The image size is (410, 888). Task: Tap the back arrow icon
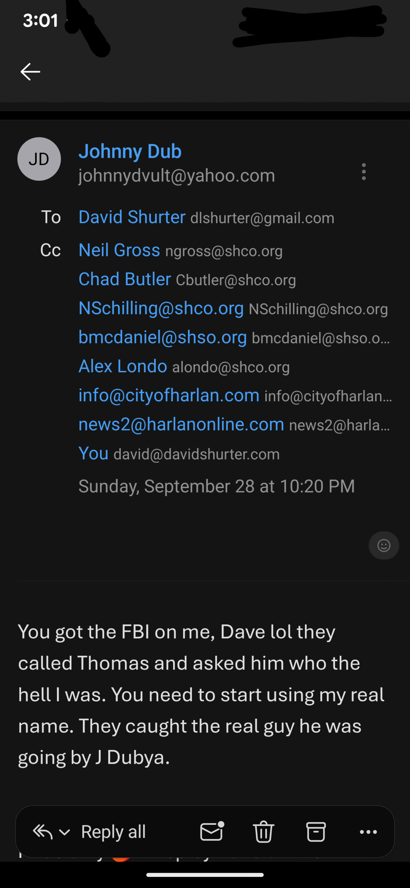pyautogui.click(x=31, y=72)
